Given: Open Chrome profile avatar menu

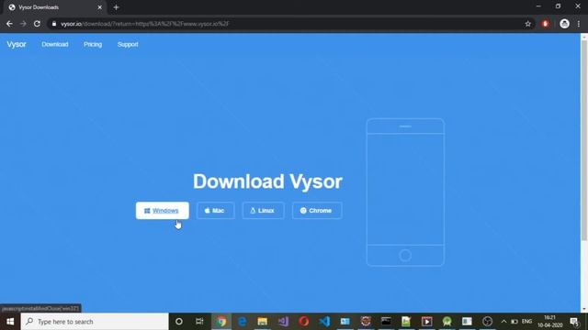Looking at the screenshot, I should pos(564,24).
